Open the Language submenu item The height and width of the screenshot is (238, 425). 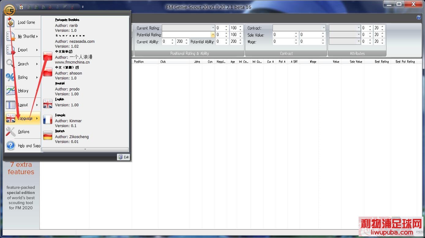click(23, 118)
